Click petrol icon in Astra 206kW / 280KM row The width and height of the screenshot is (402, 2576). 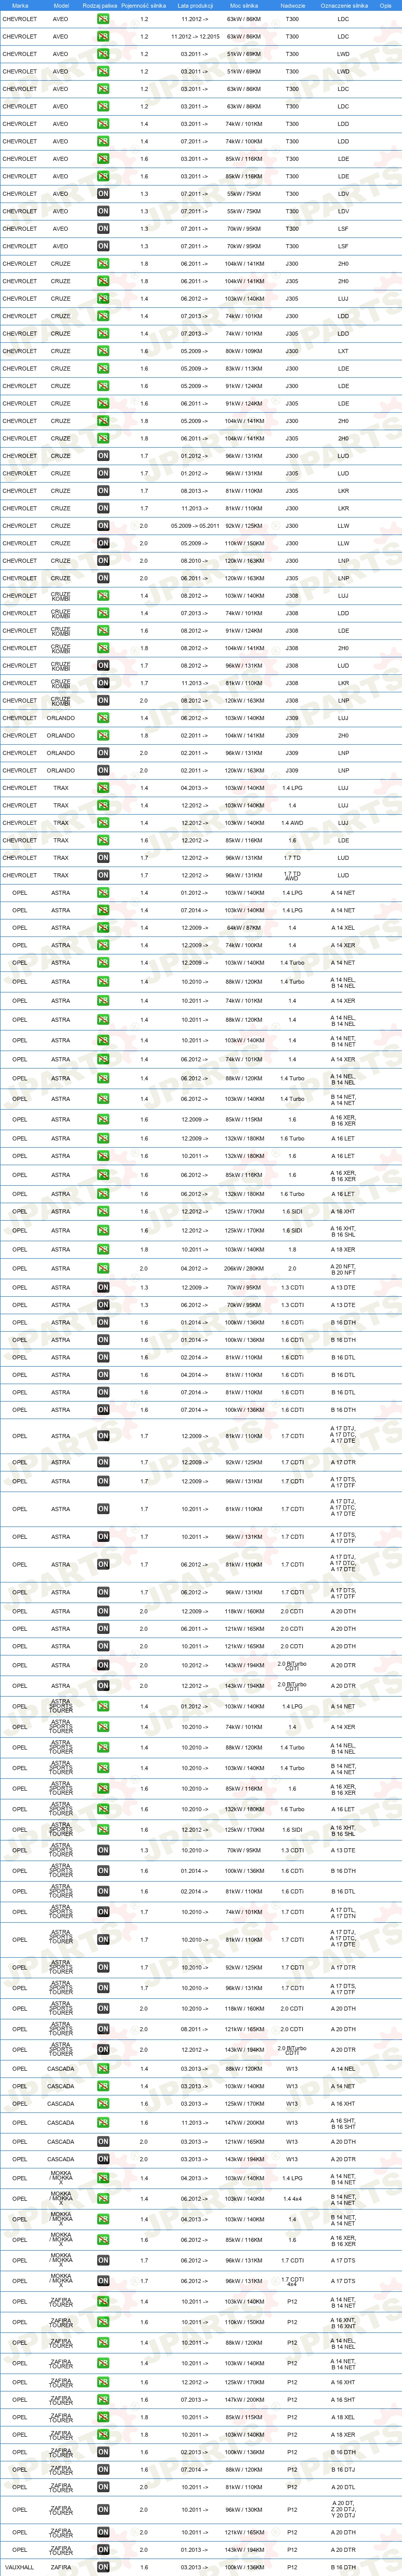point(103,1268)
